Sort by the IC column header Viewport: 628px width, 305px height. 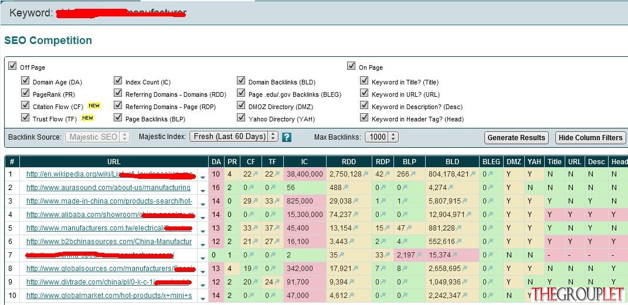tap(304, 162)
